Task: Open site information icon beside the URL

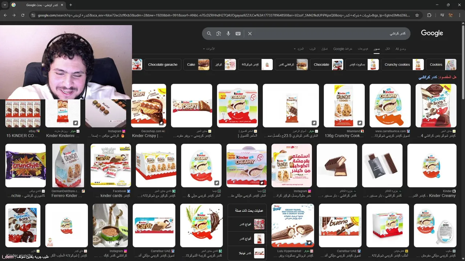Action: [33, 15]
